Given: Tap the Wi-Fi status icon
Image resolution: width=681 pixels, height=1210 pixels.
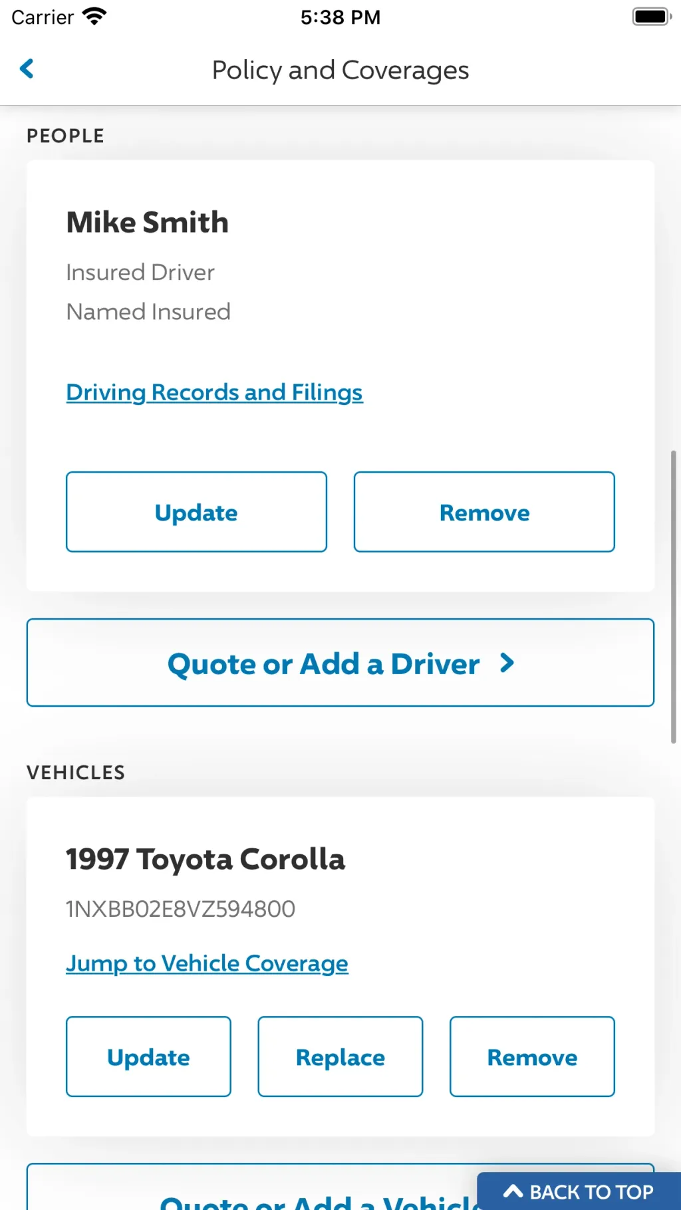Looking at the screenshot, I should pyautogui.click(x=94, y=17).
